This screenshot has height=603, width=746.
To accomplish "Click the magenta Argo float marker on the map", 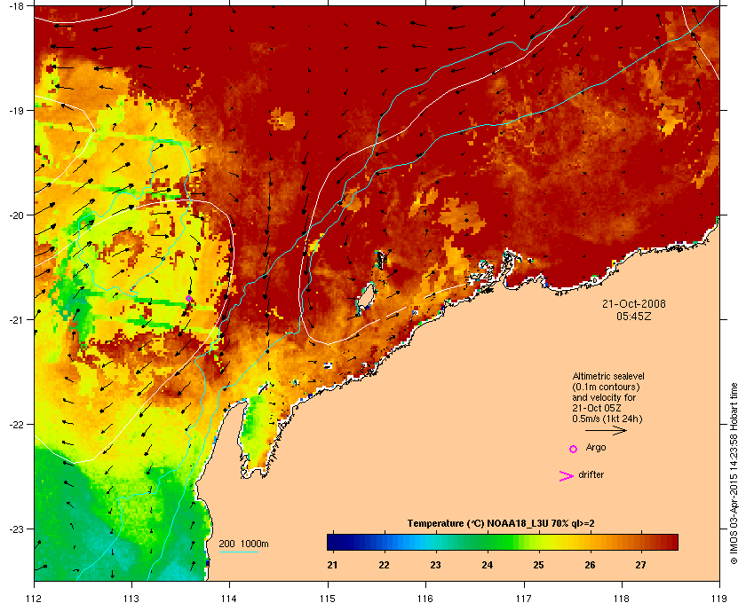I will (189, 299).
